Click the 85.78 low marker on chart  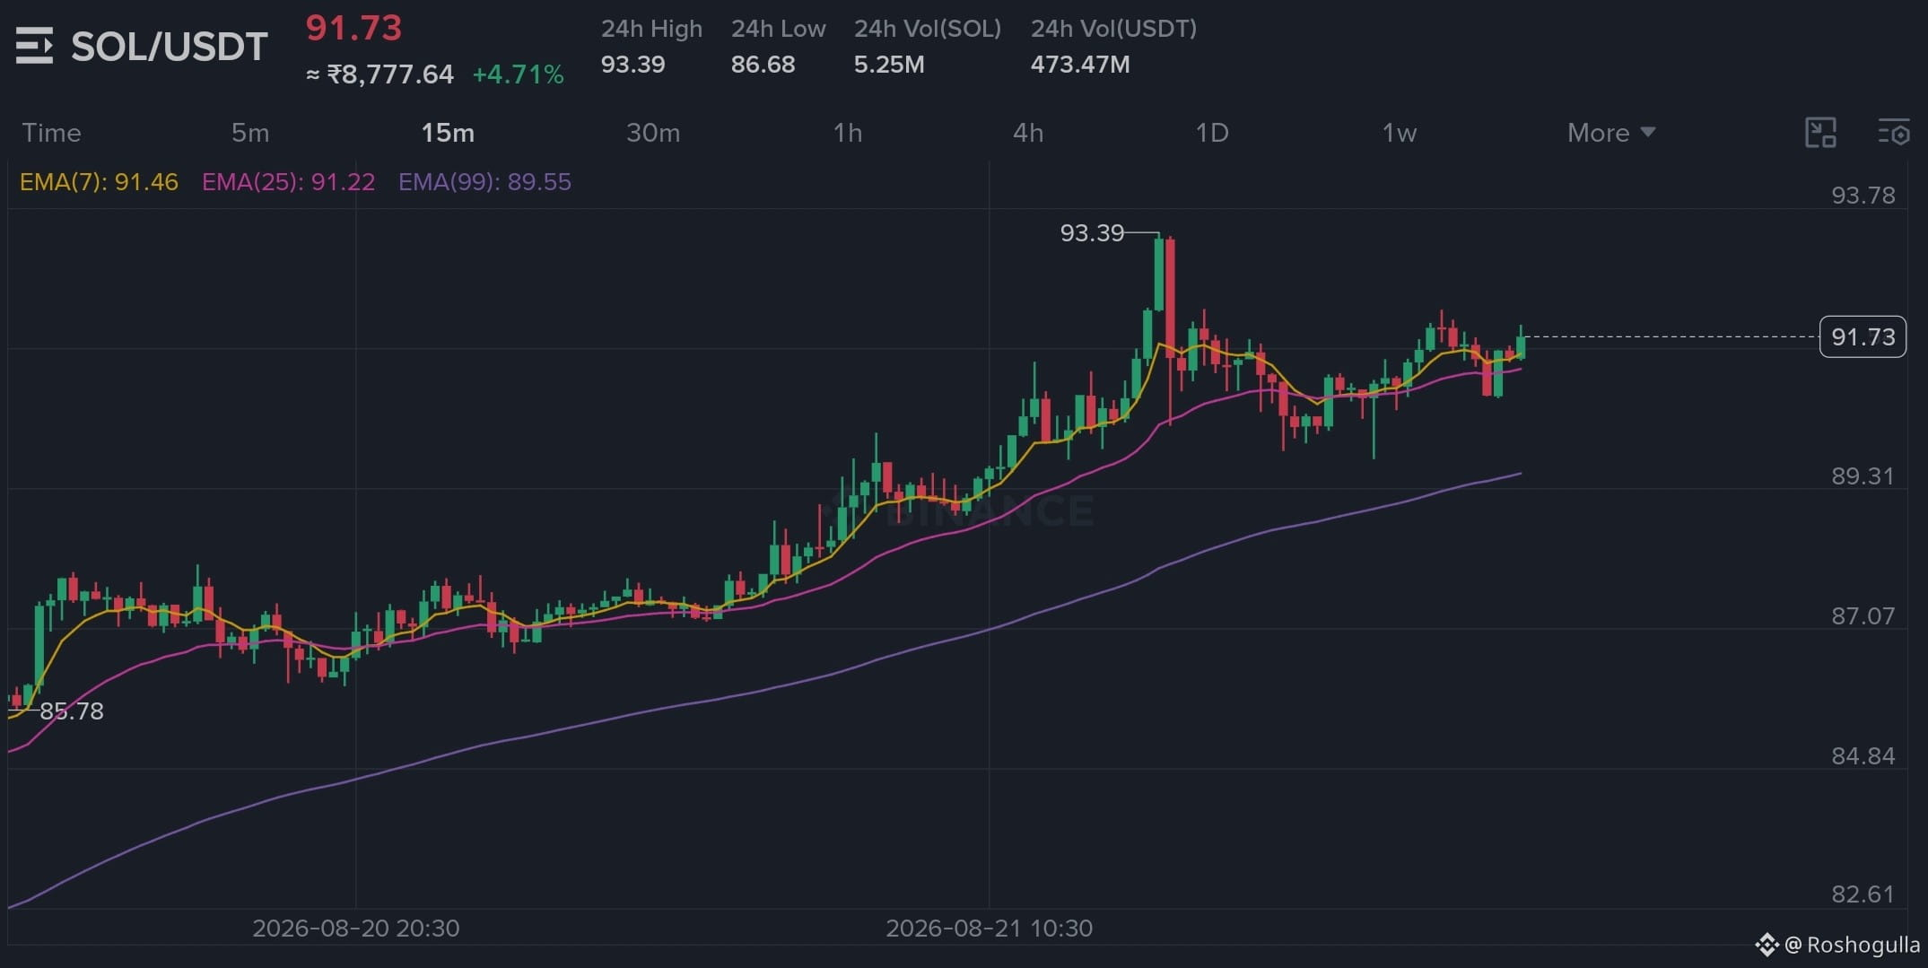coord(72,711)
